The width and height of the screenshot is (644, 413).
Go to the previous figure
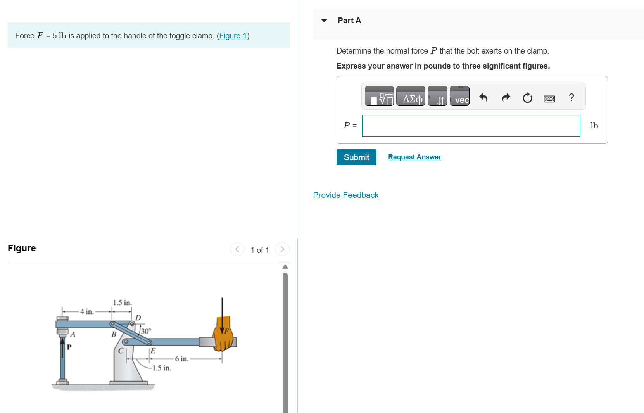237,249
